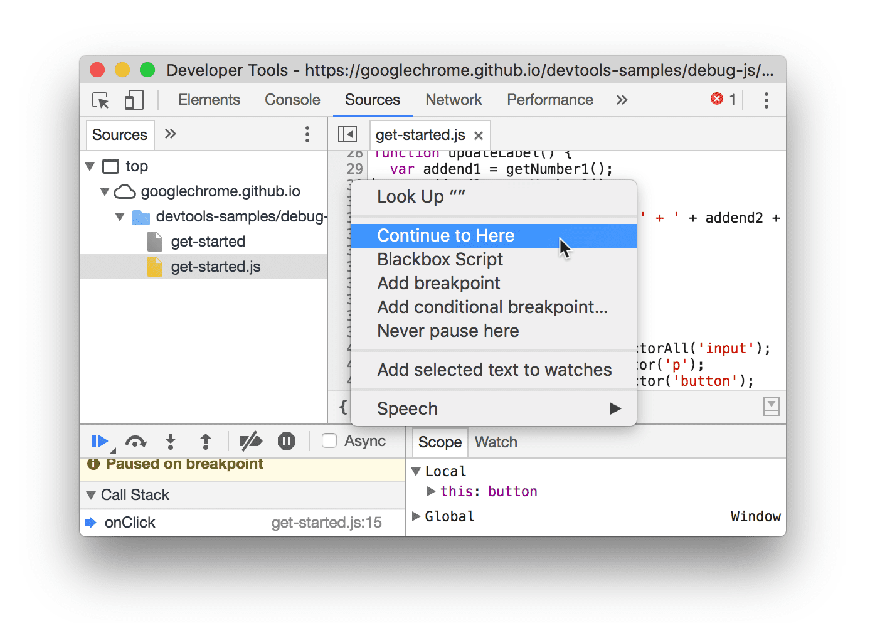This screenshot has height=623, width=870.
Task: Open DevTools three-dot customize menu
Action: click(766, 100)
